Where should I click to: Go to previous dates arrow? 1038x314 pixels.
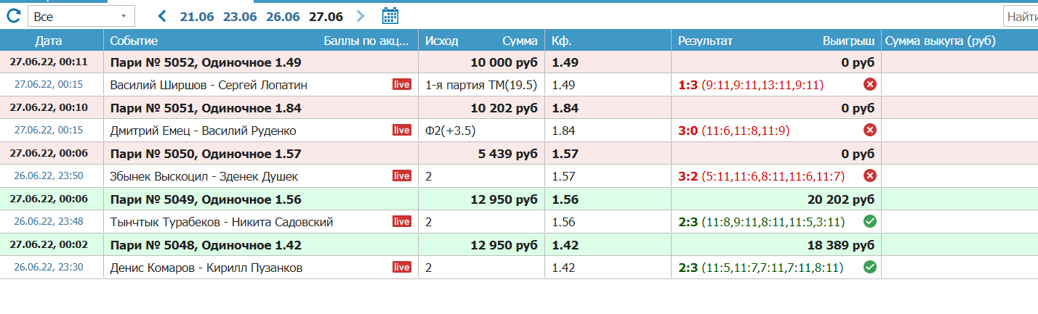point(162,16)
